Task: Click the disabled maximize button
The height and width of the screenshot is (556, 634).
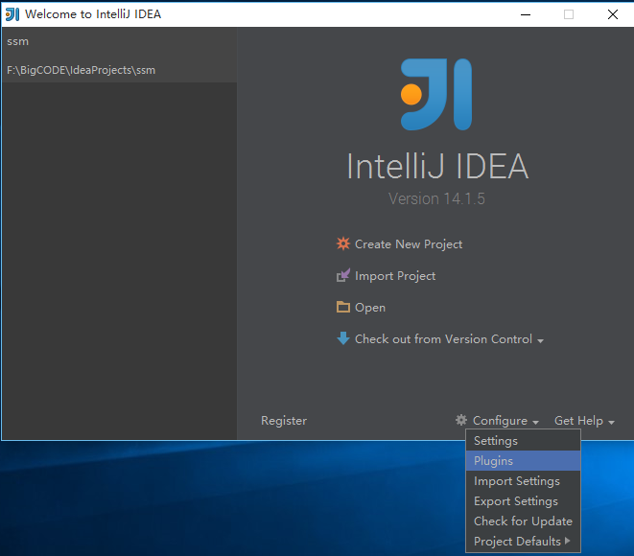Action: (569, 14)
